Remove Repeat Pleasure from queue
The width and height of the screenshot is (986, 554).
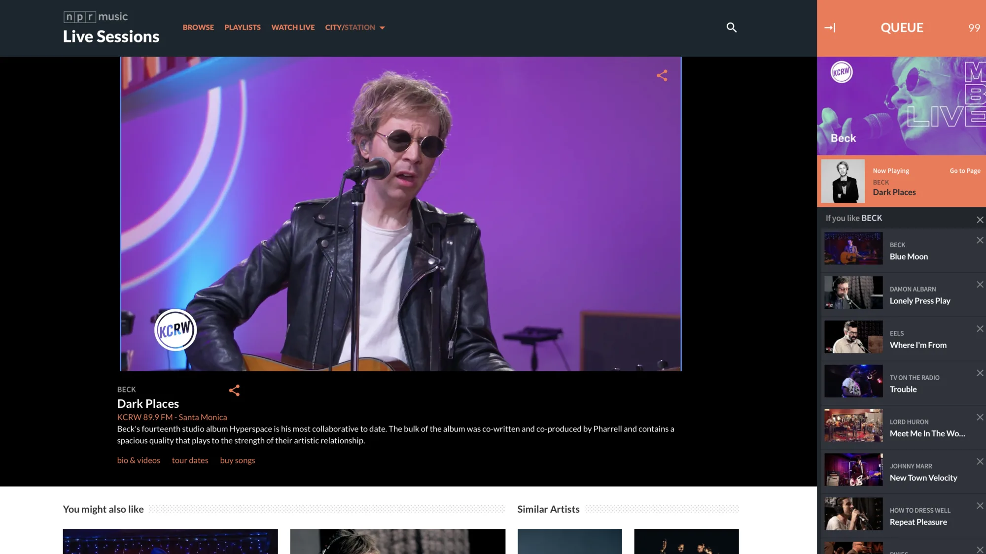pos(980,506)
